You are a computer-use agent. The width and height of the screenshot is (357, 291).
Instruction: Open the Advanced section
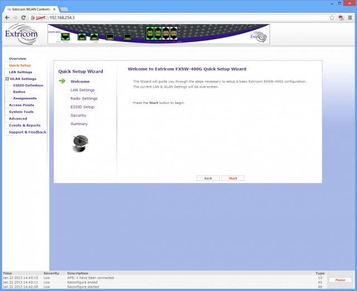click(x=18, y=118)
